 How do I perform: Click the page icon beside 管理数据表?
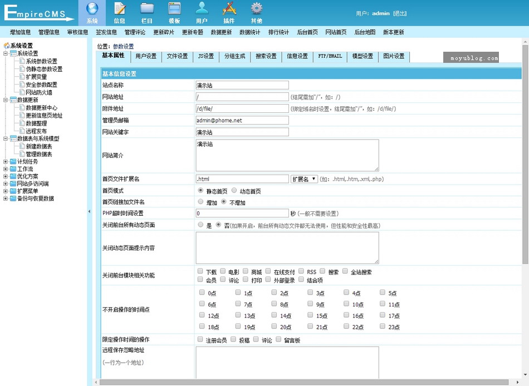click(x=22, y=154)
